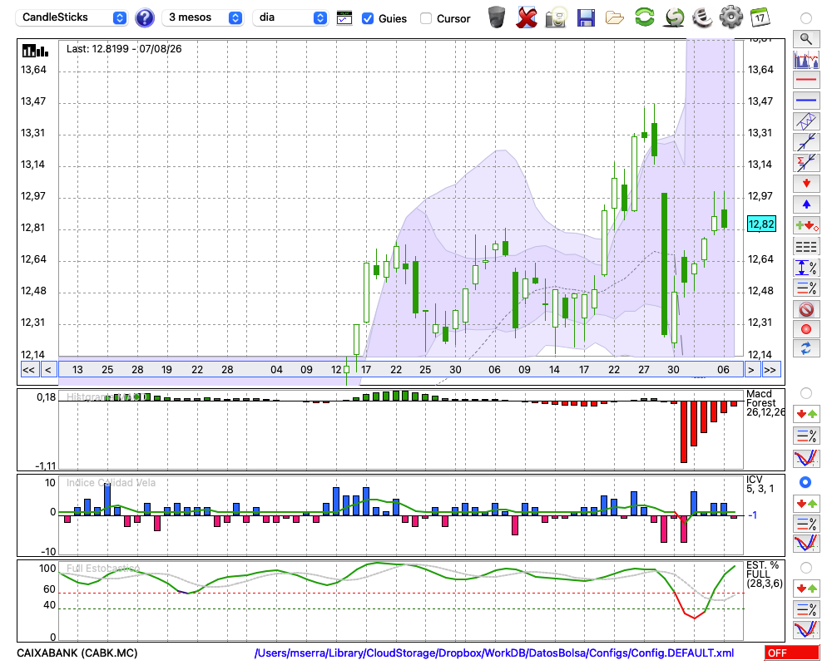The width and height of the screenshot is (832, 665).
Task: Choose the parallel channel drawing tool
Action: (806, 121)
